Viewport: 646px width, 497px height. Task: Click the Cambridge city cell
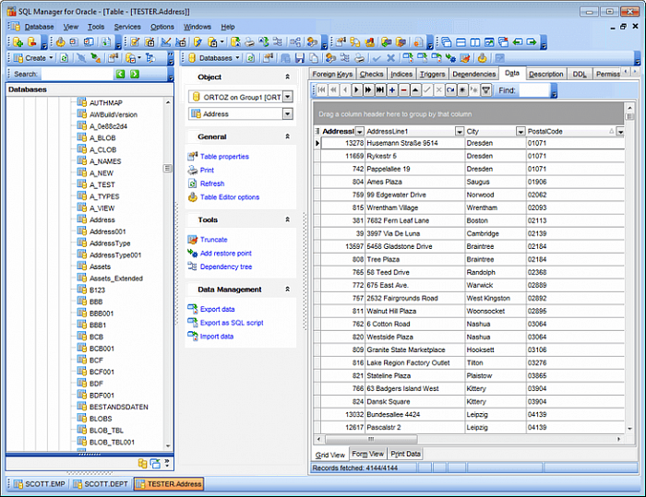(x=496, y=233)
